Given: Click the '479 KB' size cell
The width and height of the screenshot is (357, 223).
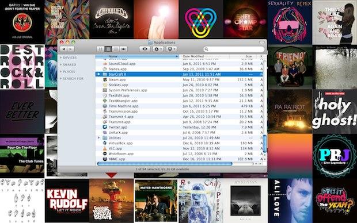Looking at the screenshot, I should click(x=247, y=106).
